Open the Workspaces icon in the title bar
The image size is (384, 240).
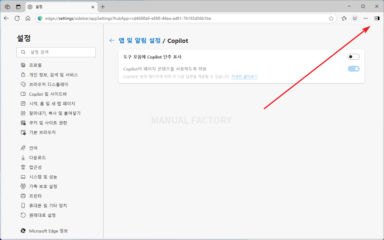pos(7,7)
